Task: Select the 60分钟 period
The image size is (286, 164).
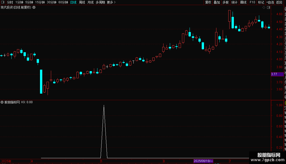Action: pyautogui.click(x=63, y=2)
